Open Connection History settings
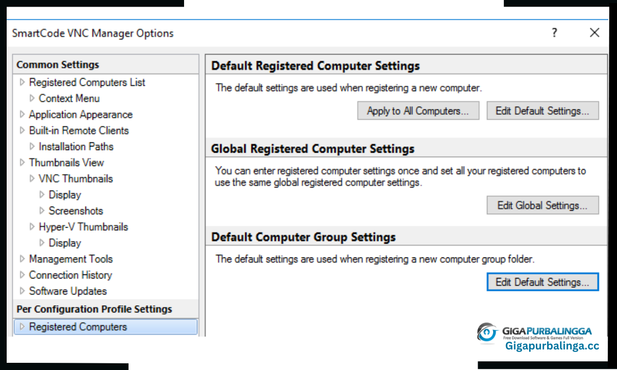This screenshot has width=617, height=370. point(70,275)
